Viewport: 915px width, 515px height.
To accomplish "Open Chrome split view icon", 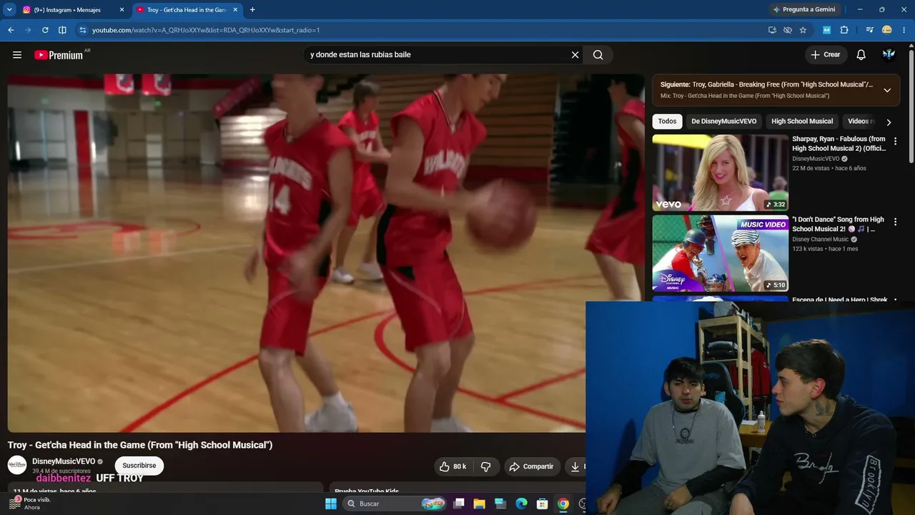I will coord(62,30).
